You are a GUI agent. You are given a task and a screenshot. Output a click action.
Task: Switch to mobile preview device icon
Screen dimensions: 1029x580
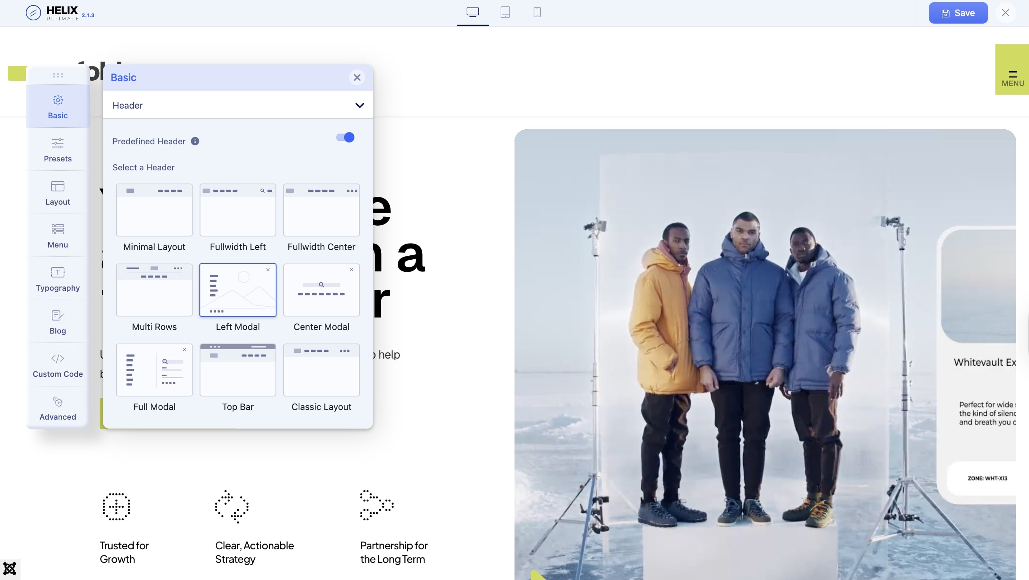[537, 12]
